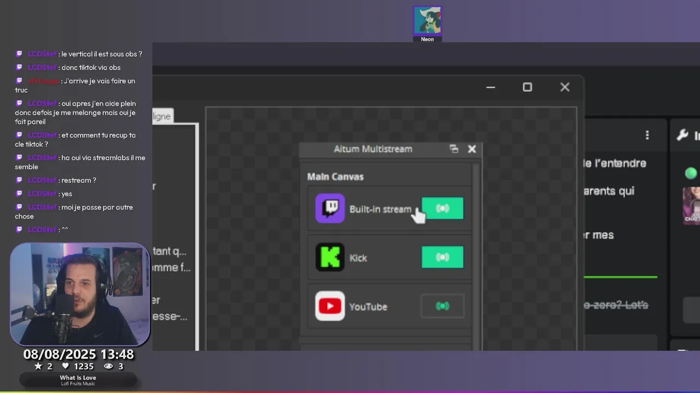This screenshot has height=393, width=700.
Task: Click the Built-in stream label
Action: pos(380,209)
